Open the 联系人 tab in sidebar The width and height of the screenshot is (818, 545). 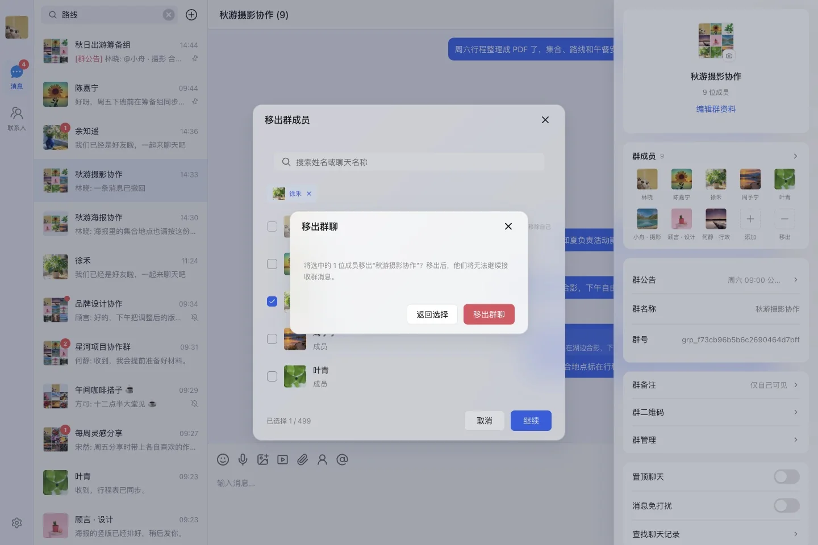(x=16, y=119)
